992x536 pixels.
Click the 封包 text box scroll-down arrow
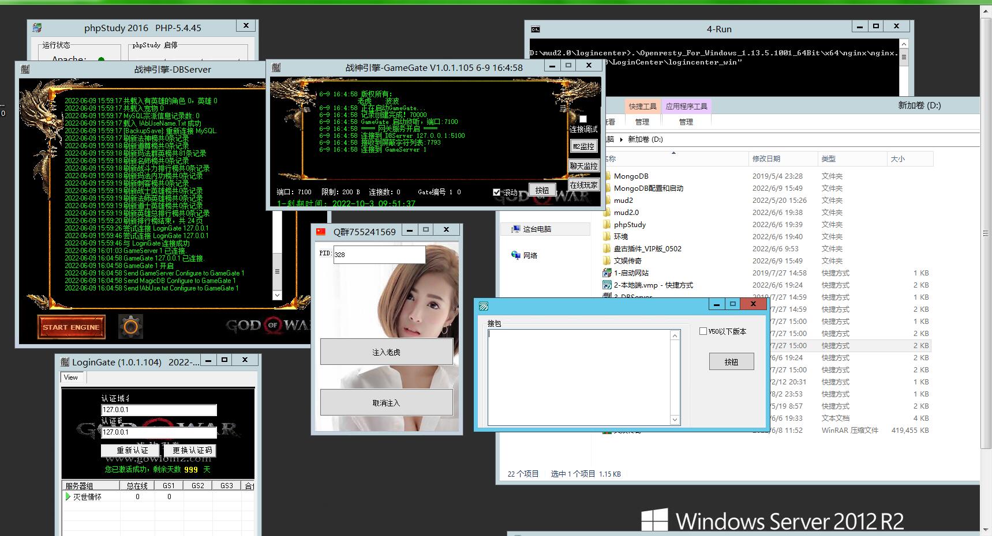[675, 420]
